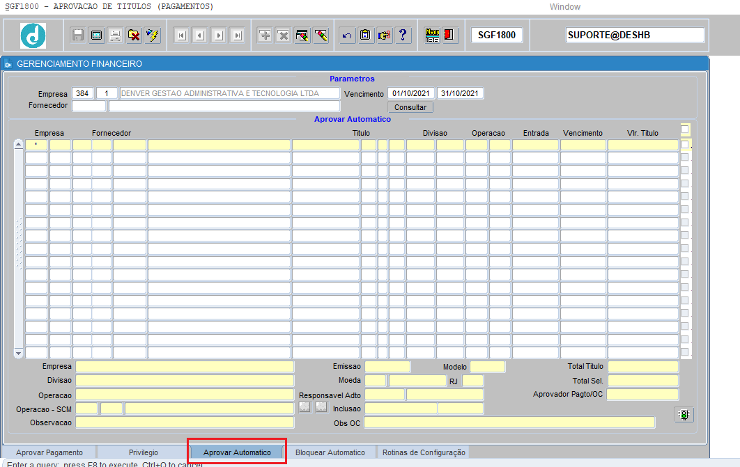
Task: Cancel query with folder red-X icon
Action: click(x=134, y=35)
